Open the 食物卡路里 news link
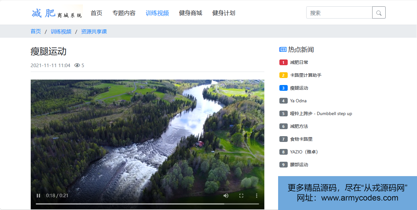This screenshot has height=210, width=417. tap(301, 139)
